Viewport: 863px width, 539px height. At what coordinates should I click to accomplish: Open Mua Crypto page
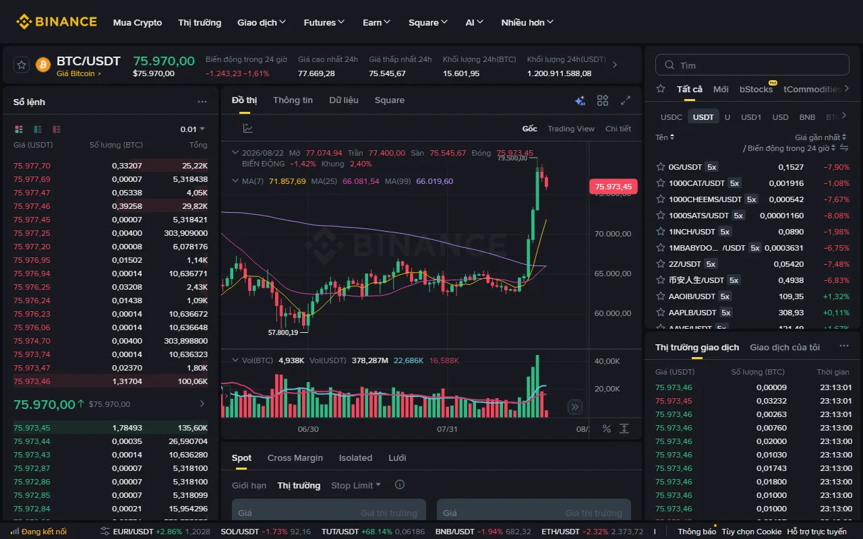pos(138,22)
